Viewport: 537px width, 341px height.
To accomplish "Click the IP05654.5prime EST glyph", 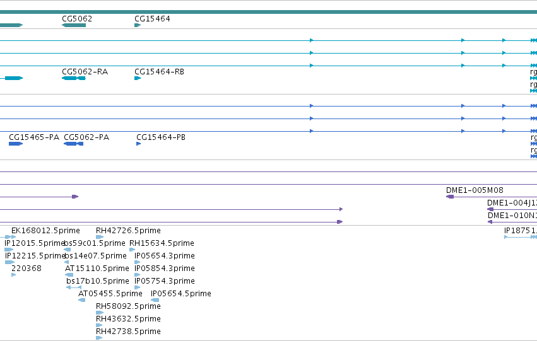I will pyautogui.click(x=155, y=300).
